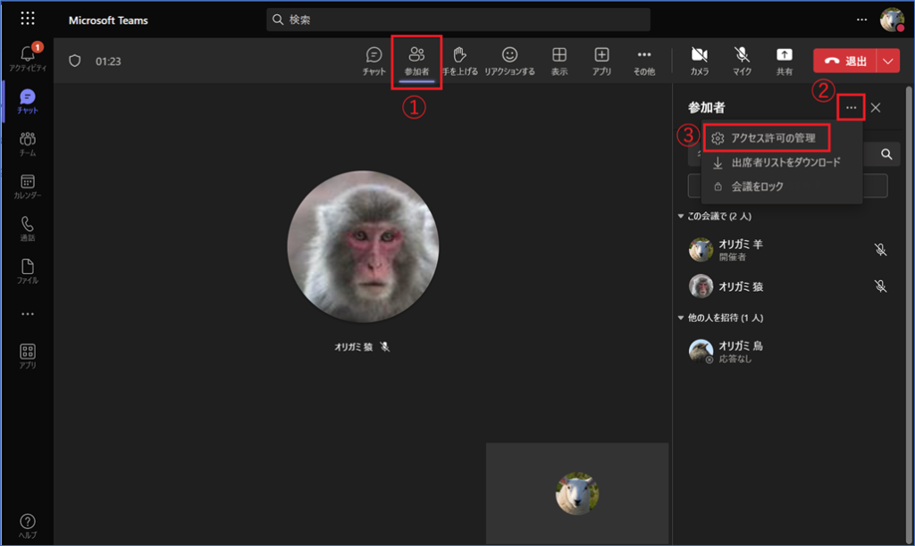The image size is (915, 546).
Task: Open カレンダー in left sidebar
Action: [27, 186]
